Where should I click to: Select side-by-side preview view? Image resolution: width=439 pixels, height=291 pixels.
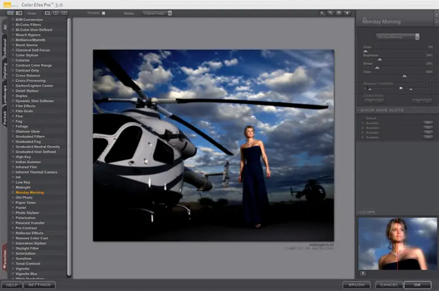click(x=64, y=13)
